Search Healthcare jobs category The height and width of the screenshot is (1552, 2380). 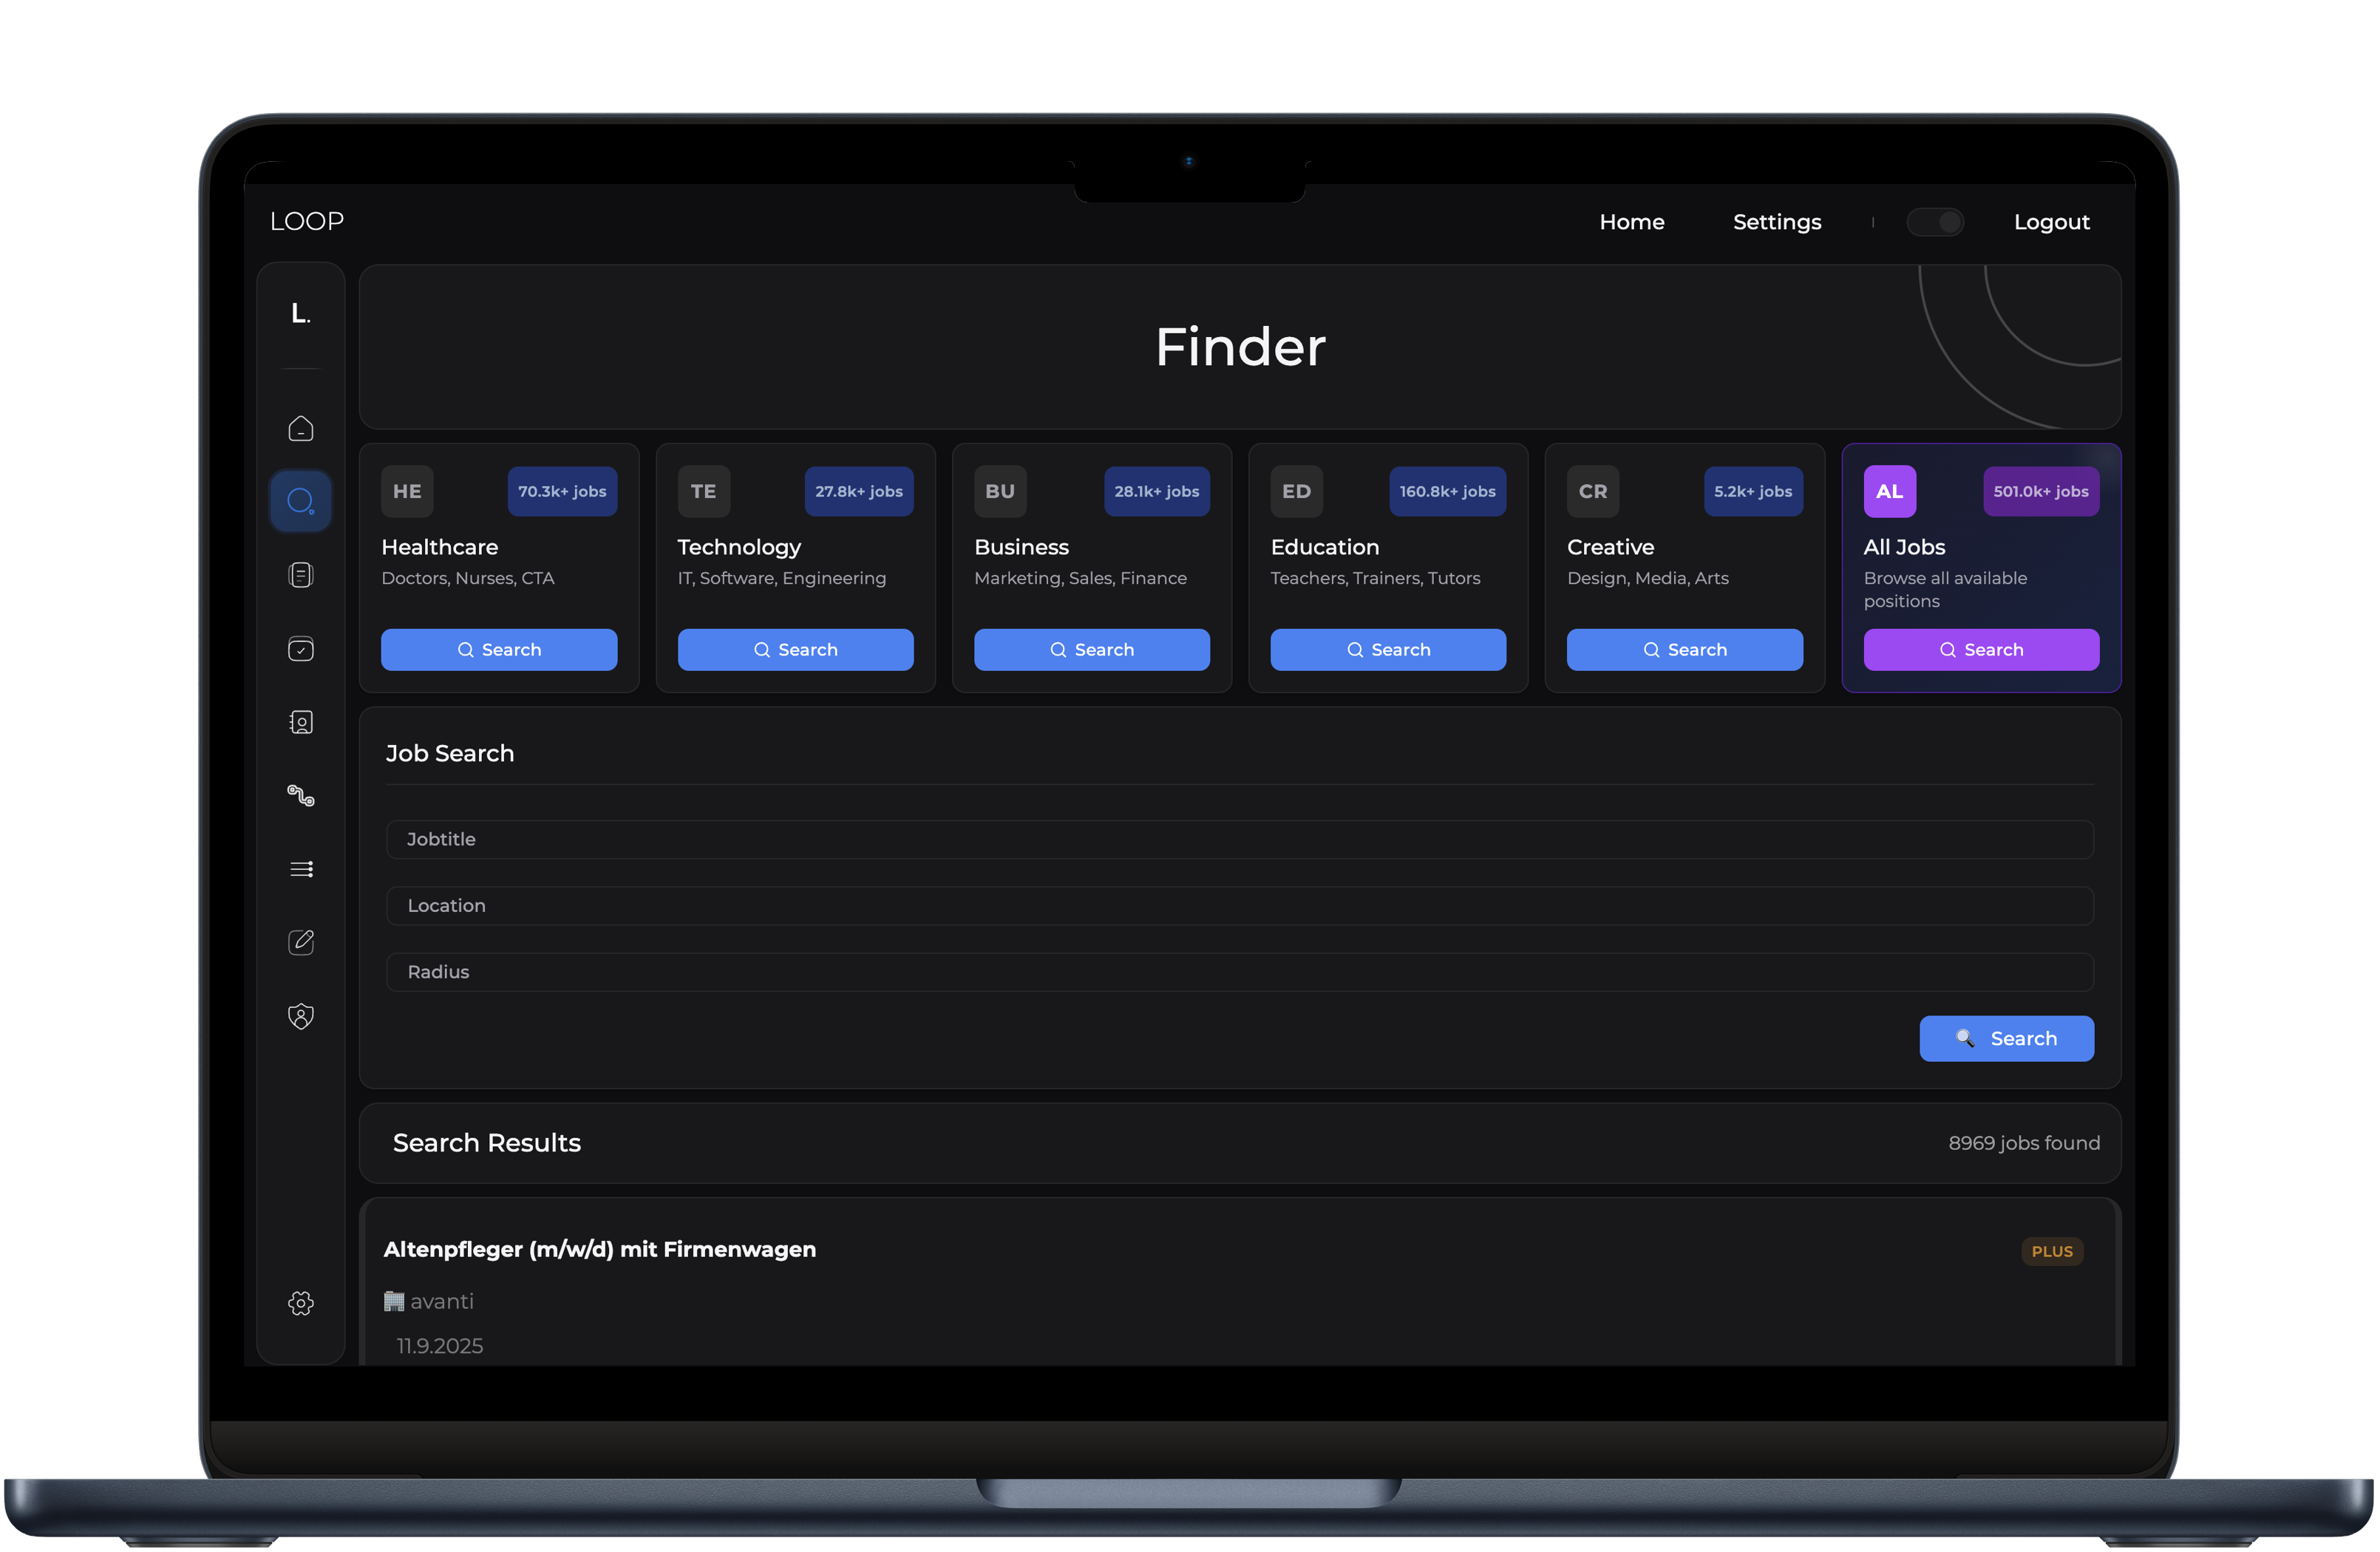tap(499, 649)
